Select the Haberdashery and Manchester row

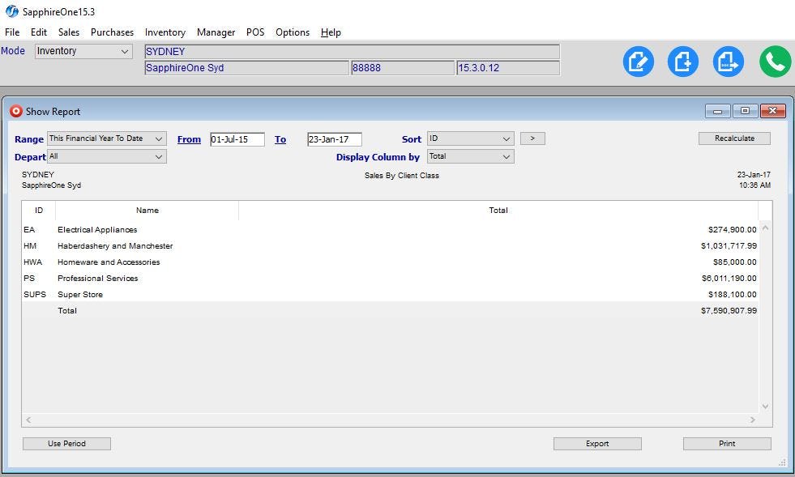pyautogui.click(x=390, y=246)
